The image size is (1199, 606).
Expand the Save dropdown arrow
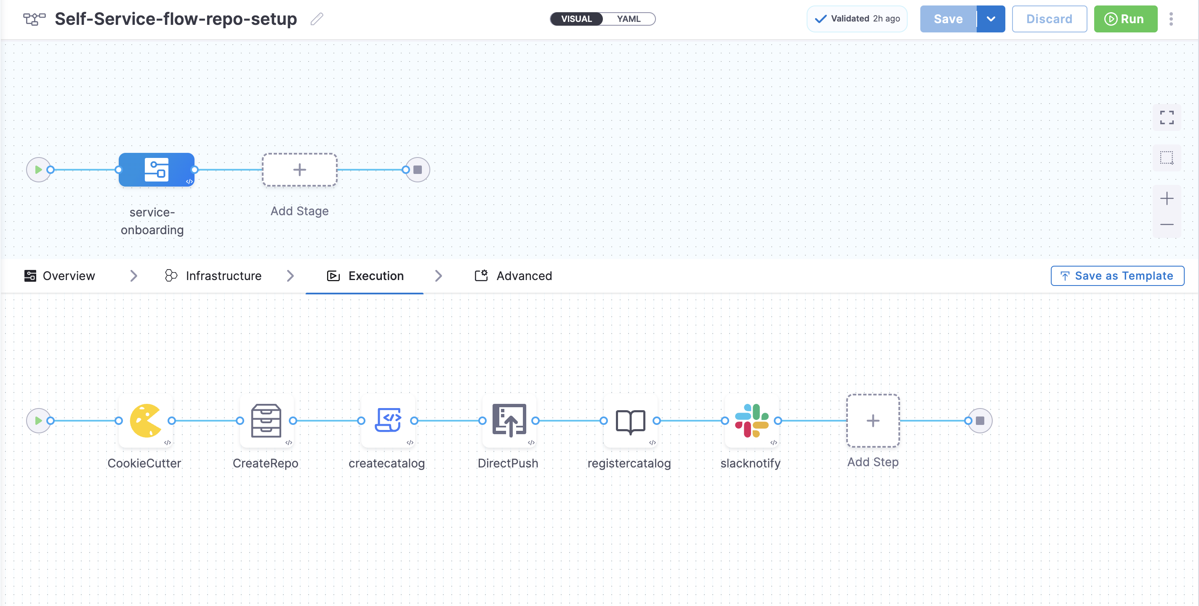pos(990,19)
